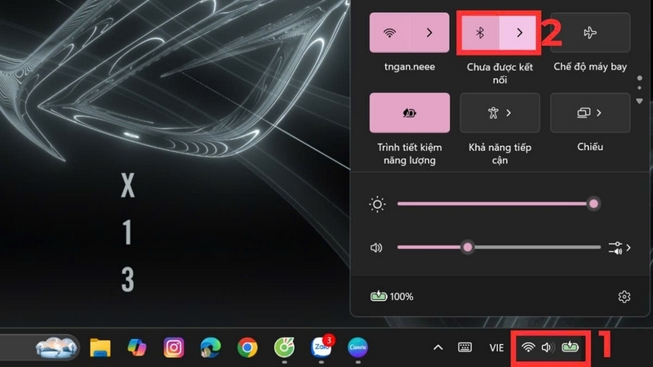Switch input language VIE indicator
Viewport: 653px width, 367px height.
496,347
